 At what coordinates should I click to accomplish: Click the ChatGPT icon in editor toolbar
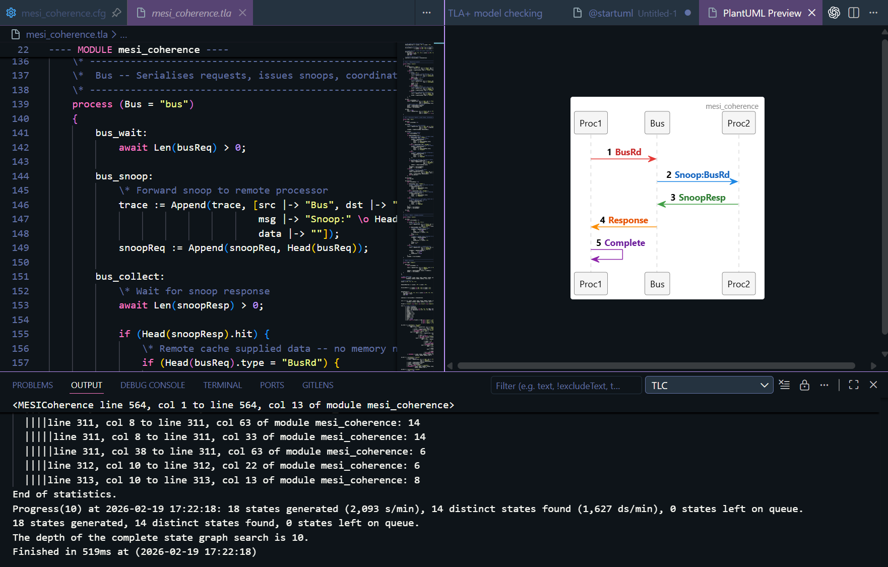834,13
